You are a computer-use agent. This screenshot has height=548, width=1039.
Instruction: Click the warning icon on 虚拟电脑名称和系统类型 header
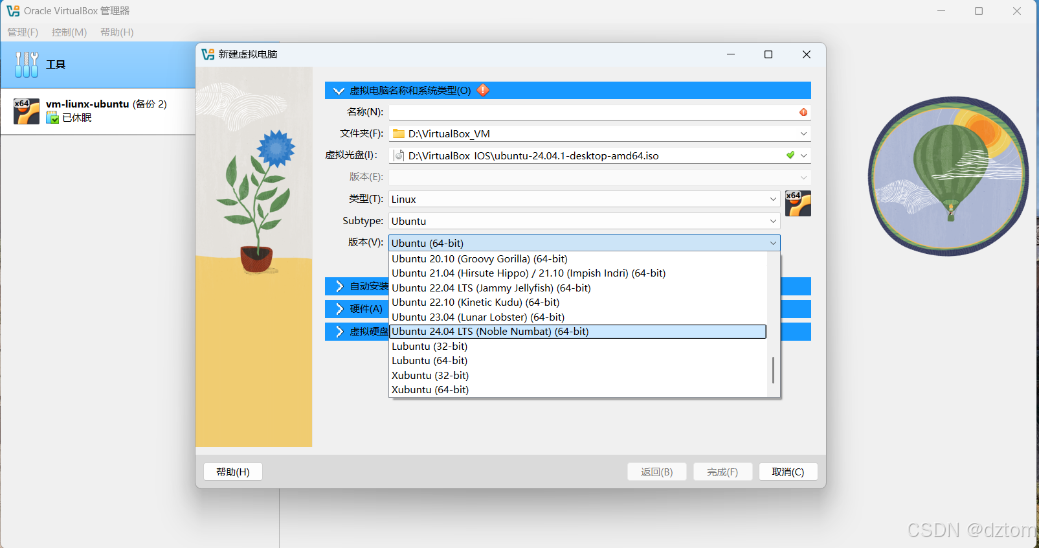pos(483,90)
